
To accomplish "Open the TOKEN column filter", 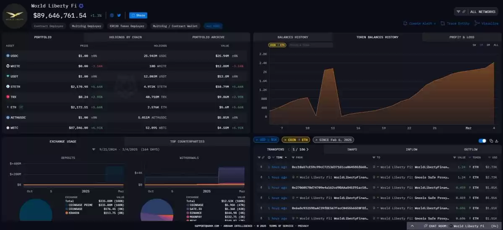I will 470,157.
